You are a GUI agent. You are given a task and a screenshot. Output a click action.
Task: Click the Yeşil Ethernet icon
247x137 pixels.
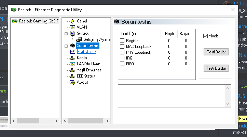tap(72, 70)
